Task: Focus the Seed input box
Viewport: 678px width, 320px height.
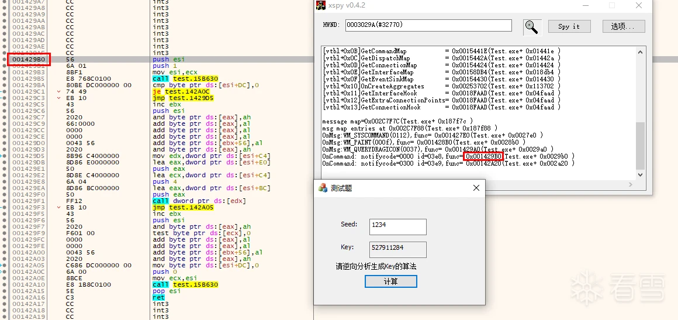Action: [x=397, y=225]
